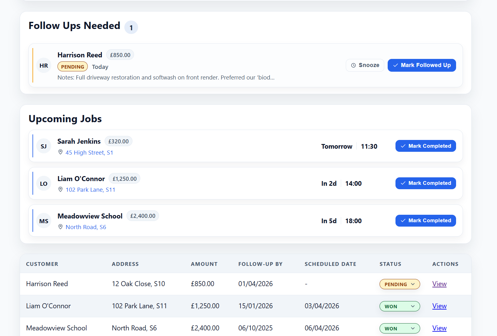Click 06/04/2026 scheduled date cell
This screenshot has height=336, width=497.
coord(322,328)
